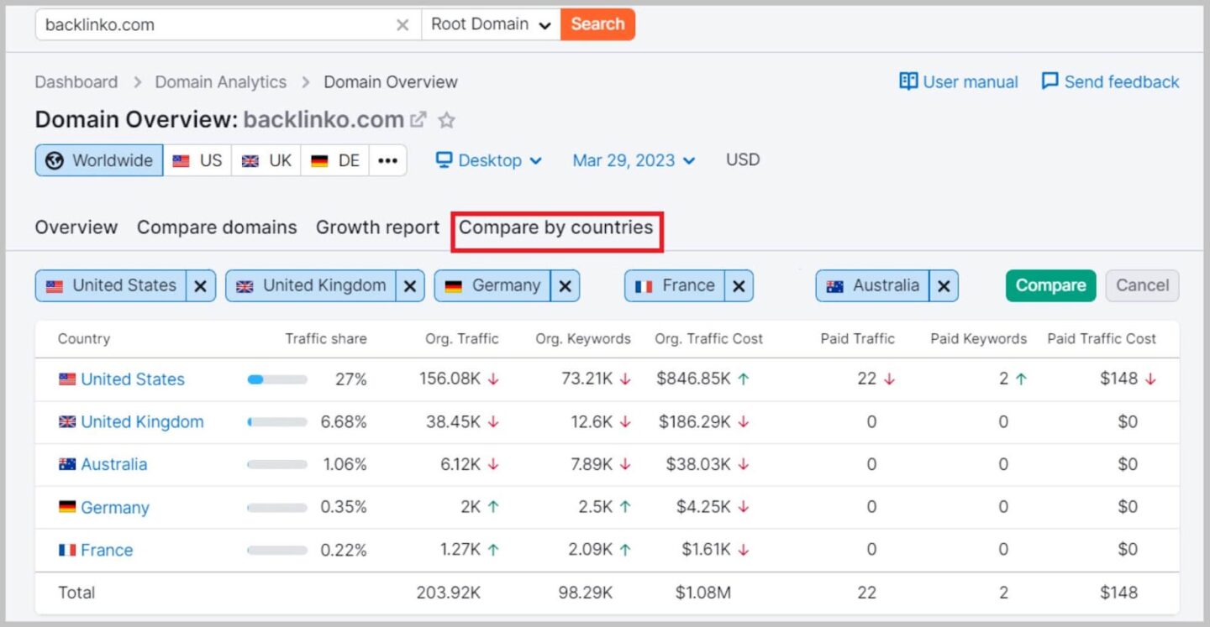Expand the Root Domain dropdown

pos(490,24)
